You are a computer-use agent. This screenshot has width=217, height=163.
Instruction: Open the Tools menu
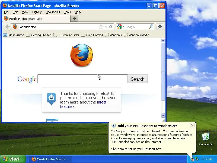click(67, 12)
